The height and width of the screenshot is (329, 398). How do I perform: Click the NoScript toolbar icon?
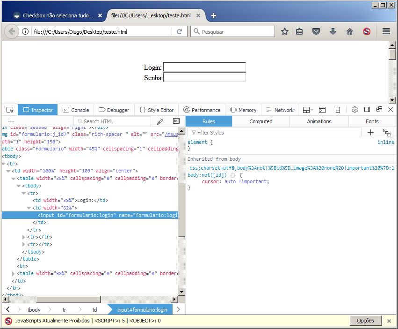point(367,31)
